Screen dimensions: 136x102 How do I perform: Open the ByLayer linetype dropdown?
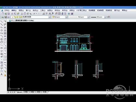pos(88,17)
